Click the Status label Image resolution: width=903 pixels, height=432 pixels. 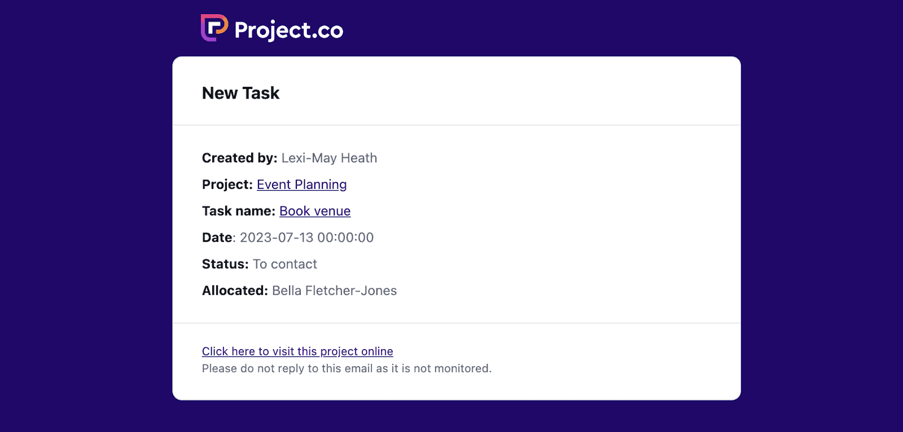click(x=225, y=264)
